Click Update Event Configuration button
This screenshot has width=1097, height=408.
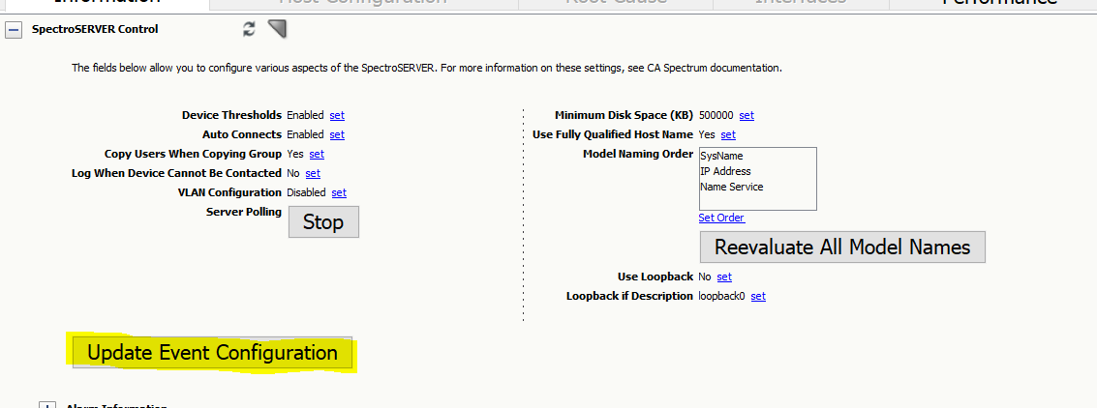pos(213,353)
